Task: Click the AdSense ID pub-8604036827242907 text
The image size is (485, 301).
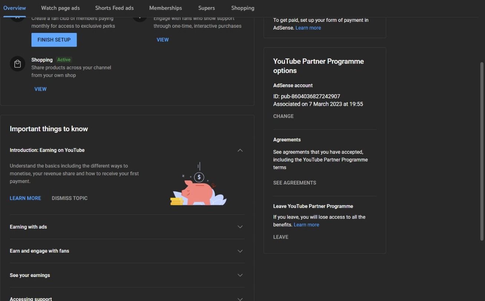Action: (307, 96)
